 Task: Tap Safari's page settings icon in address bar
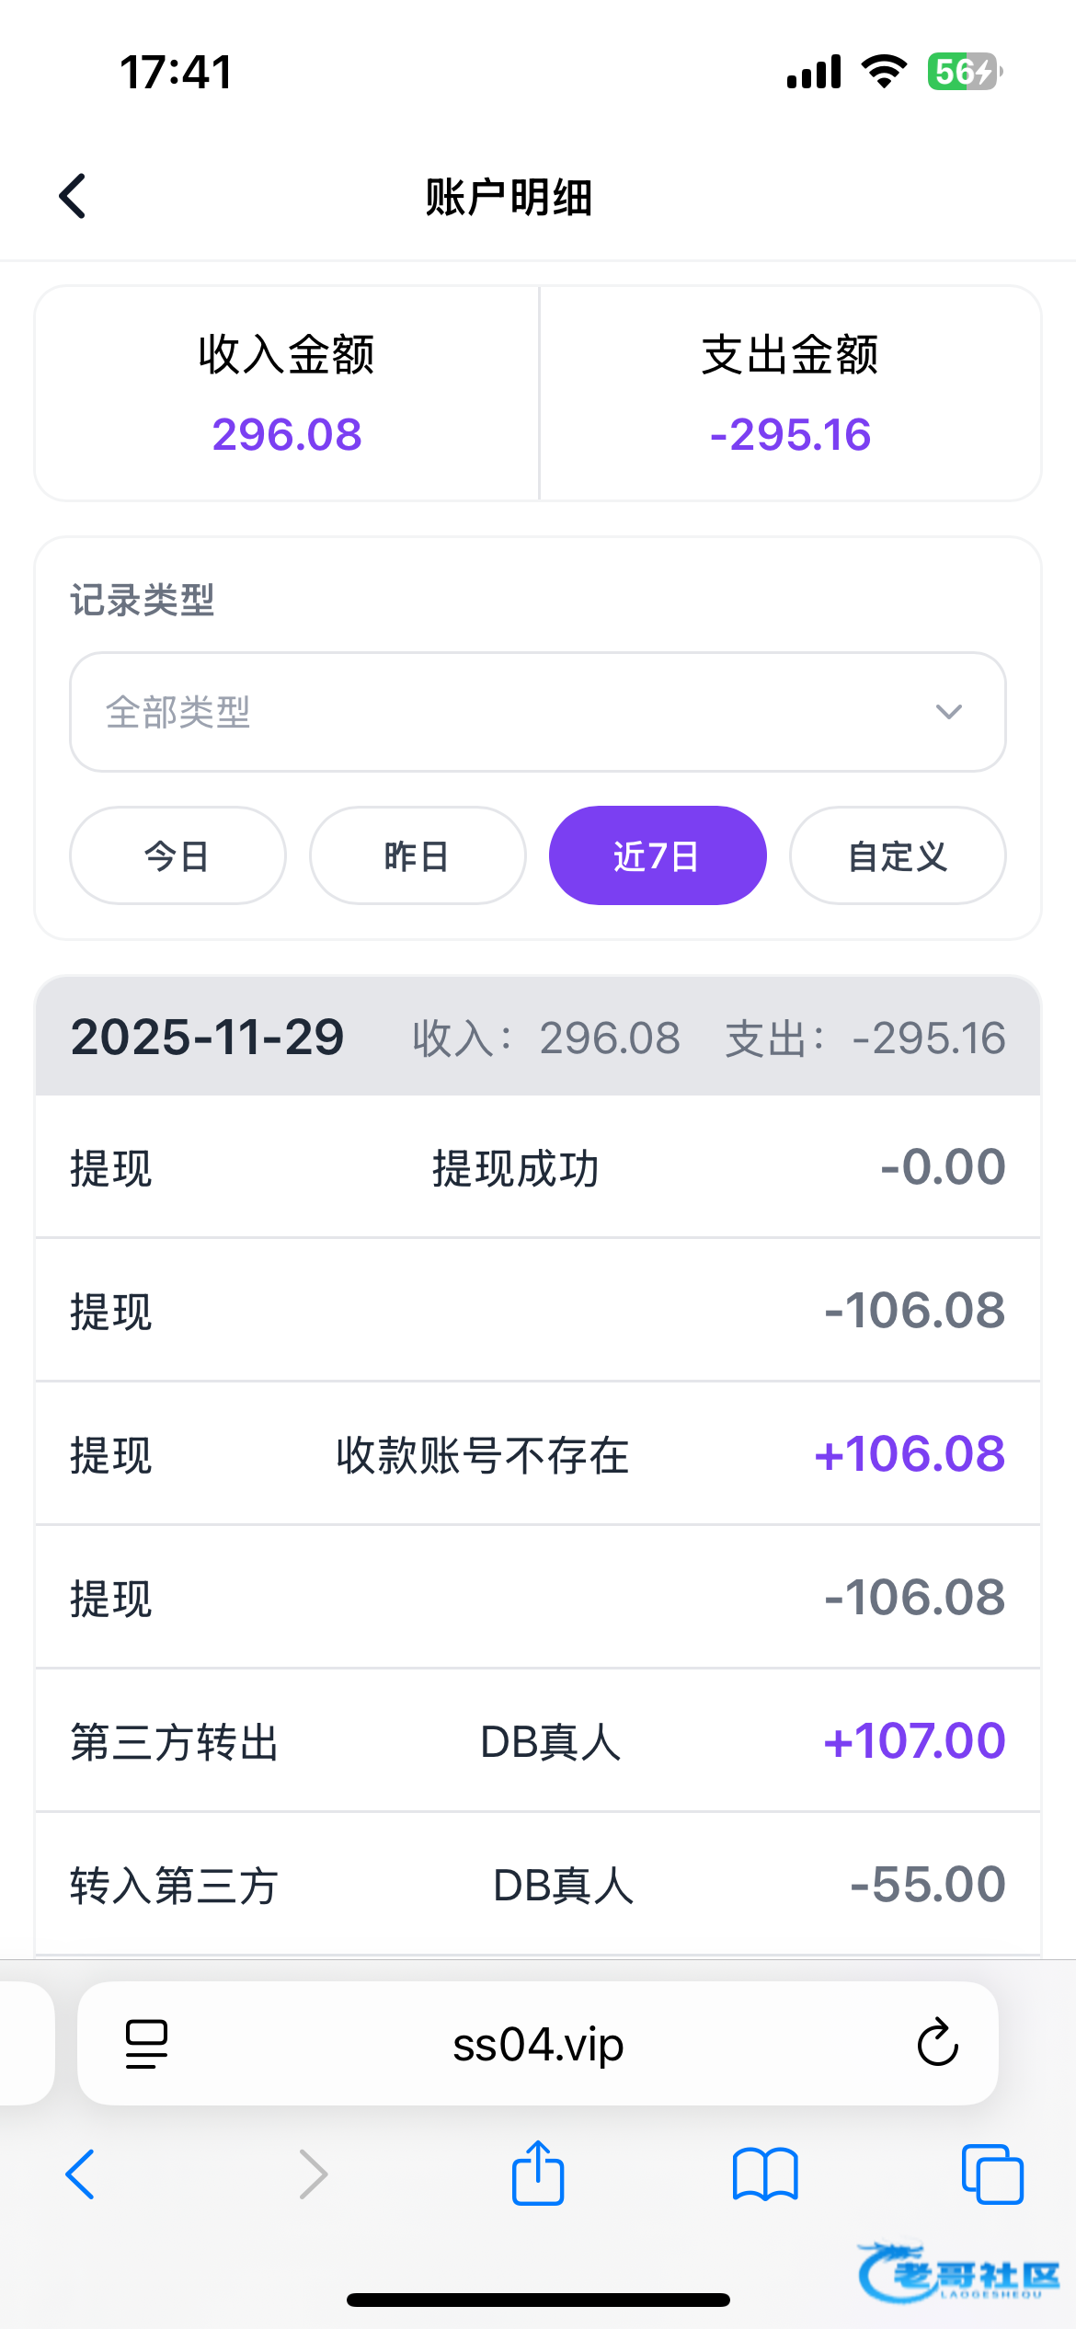coord(146,2044)
